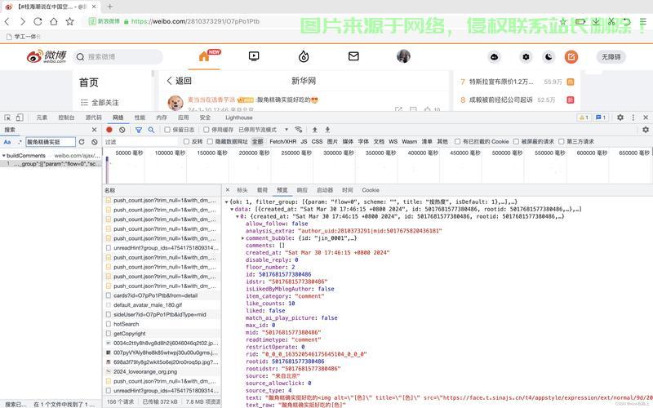This screenshot has width=653, height=408.
Task: Check the 隐藏数据网址 checkbox
Action: (x=210, y=141)
